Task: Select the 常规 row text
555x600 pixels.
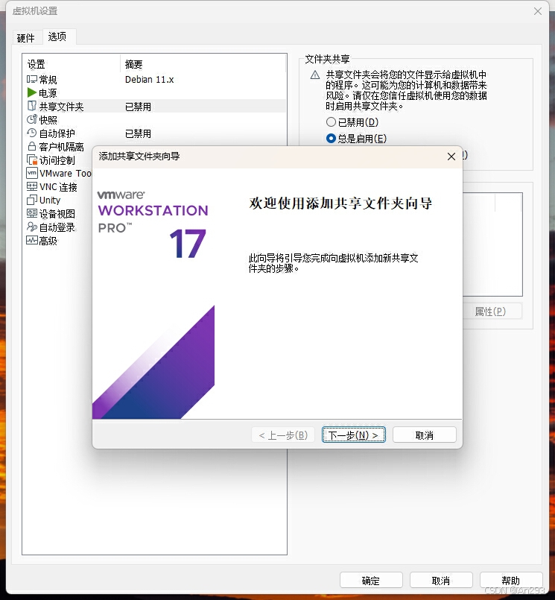Action: pyautogui.click(x=48, y=80)
